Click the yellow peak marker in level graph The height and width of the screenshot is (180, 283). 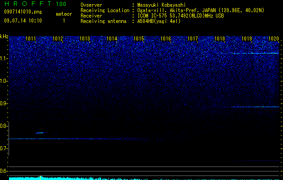40,178
